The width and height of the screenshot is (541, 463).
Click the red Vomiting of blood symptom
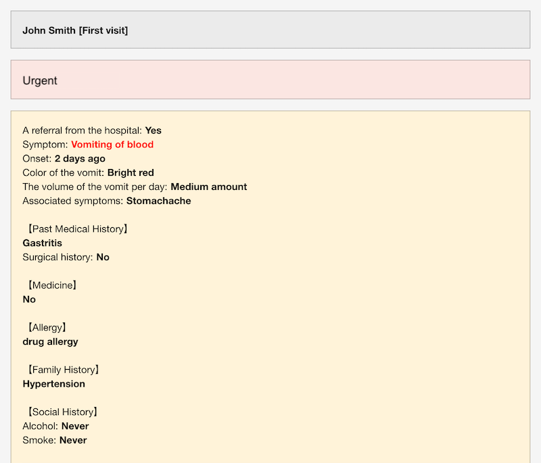pyautogui.click(x=112, y=145)
